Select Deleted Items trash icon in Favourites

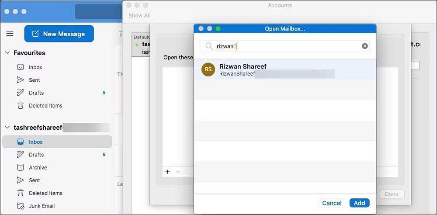pos(20,105)
